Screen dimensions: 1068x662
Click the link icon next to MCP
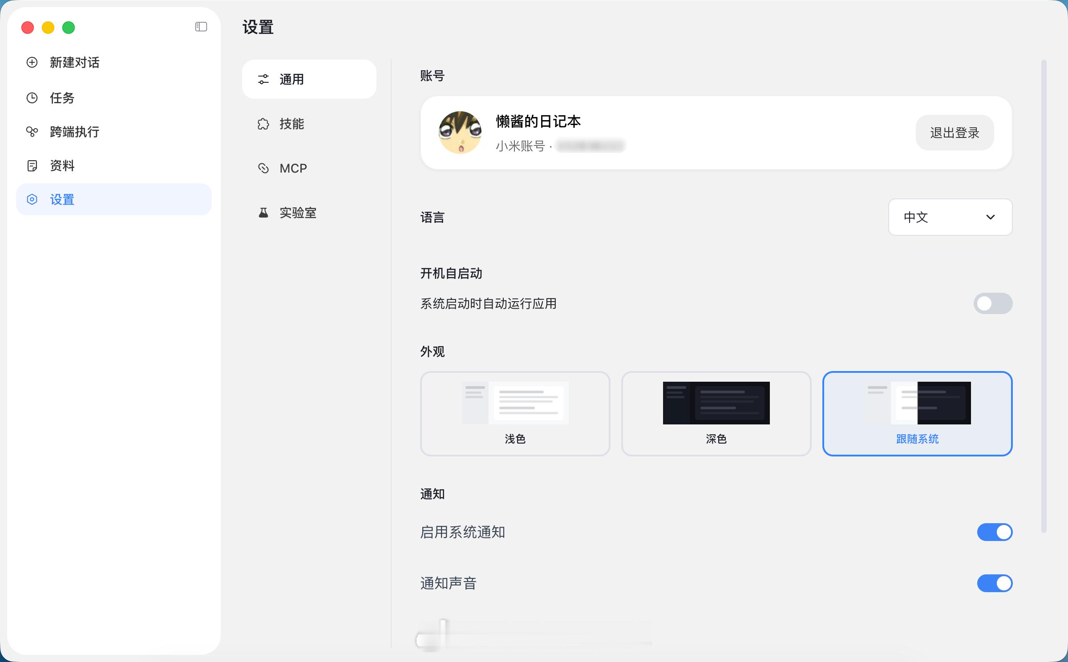263,168
